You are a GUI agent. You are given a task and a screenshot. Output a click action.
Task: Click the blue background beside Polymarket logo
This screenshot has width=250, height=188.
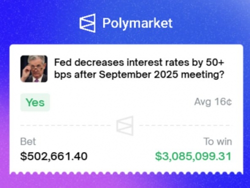point(41,23)
